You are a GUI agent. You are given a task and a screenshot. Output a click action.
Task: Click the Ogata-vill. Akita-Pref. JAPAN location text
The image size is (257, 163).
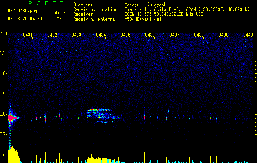(187, 9)
